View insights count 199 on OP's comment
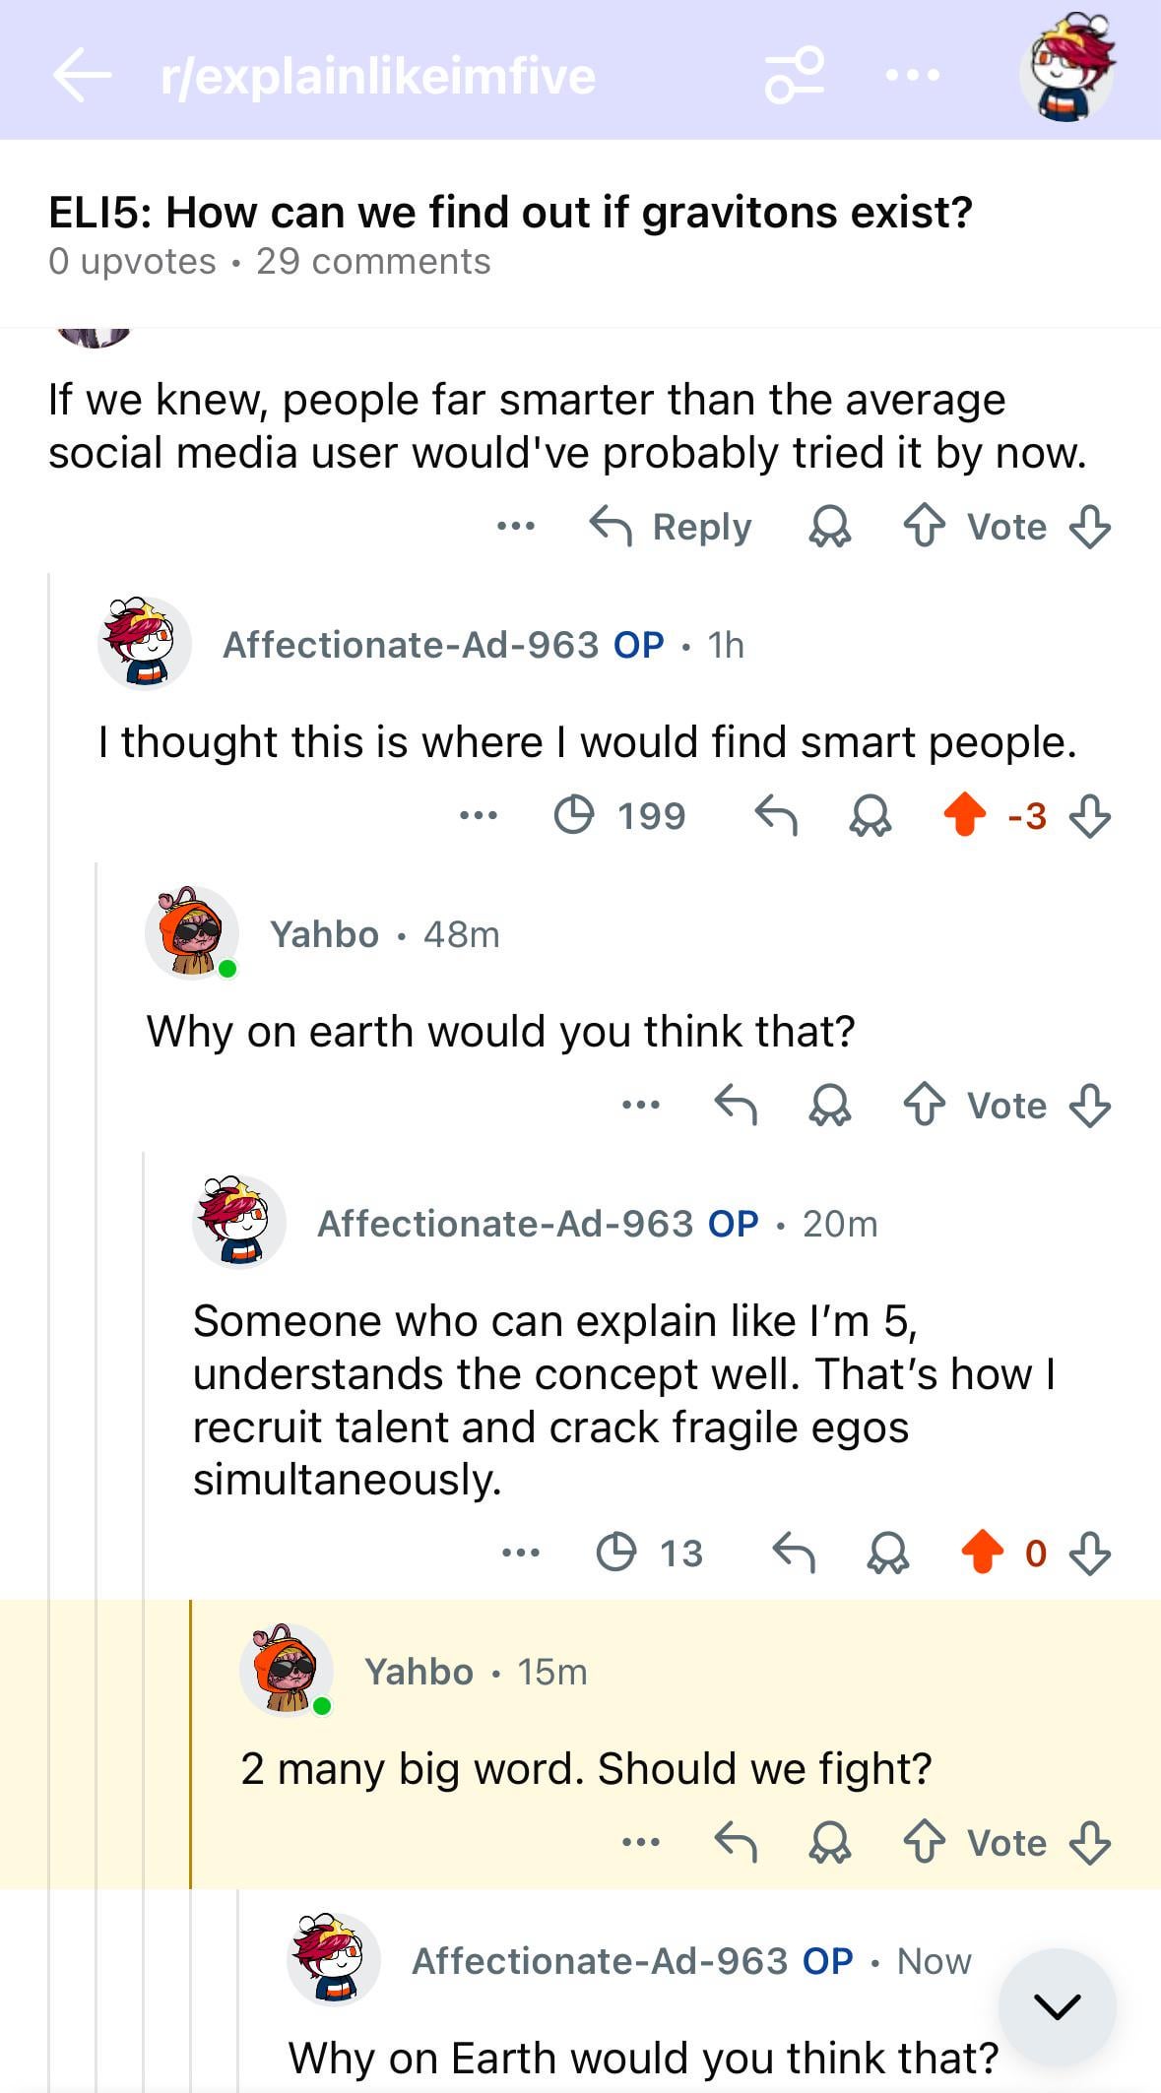Image resolution: width=1161 pixels, height=2093 pixels. point(620,815)
